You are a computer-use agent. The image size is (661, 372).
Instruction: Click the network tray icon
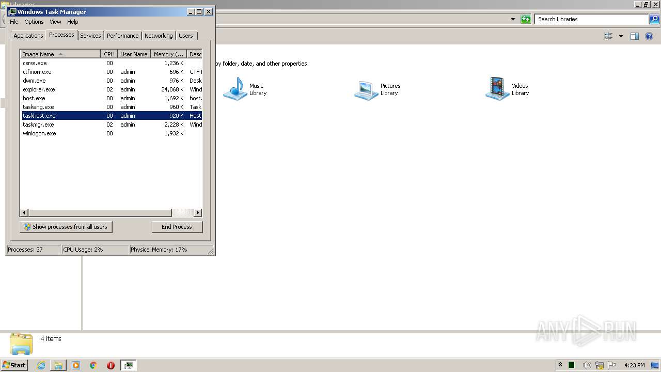[x=600, y=365]
